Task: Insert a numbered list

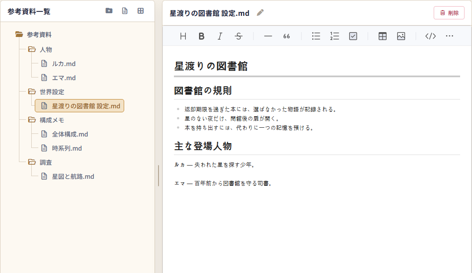Action: (335, 36)
